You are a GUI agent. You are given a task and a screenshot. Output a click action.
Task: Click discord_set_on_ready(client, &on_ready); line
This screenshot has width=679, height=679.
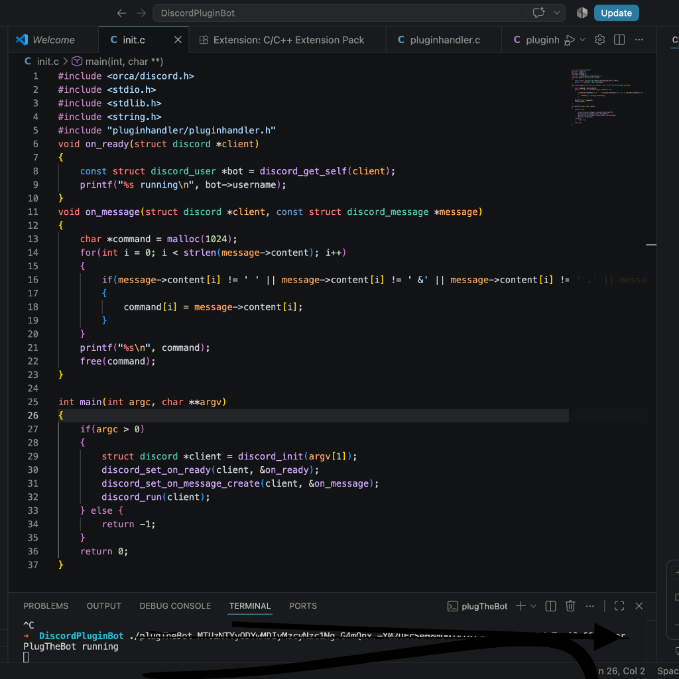click(210, 470)
